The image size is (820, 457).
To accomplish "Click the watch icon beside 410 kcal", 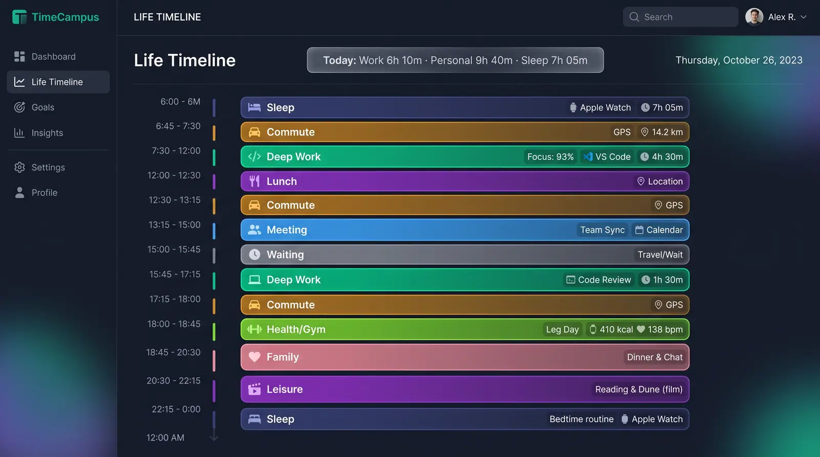I will (x=593, y=329).
